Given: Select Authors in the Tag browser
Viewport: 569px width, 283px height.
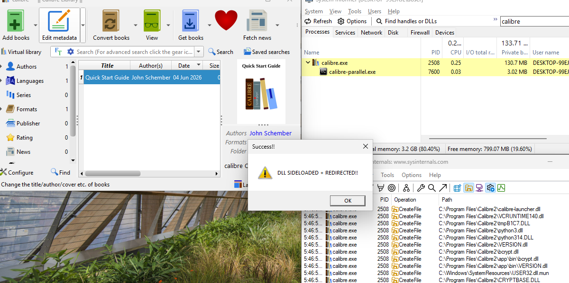Looking at the screenshot, I should click(27, 66).
